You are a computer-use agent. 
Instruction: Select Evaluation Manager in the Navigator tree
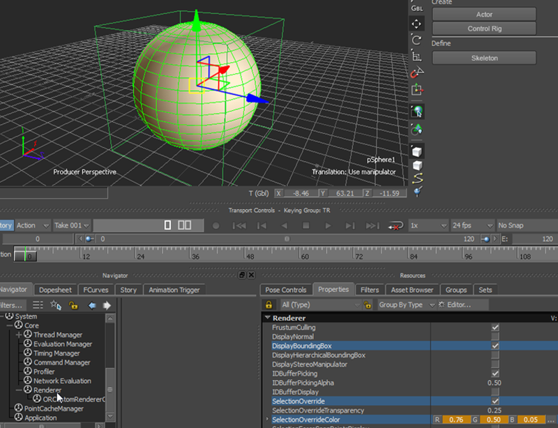pos(63,344)
